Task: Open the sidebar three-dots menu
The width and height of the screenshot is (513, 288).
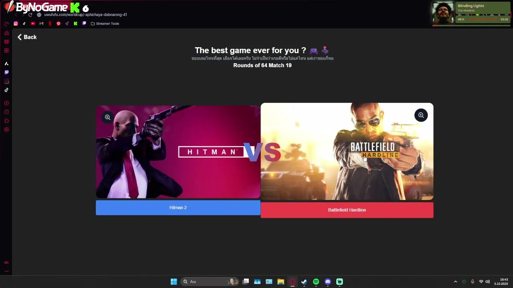Action: [6, 271]
